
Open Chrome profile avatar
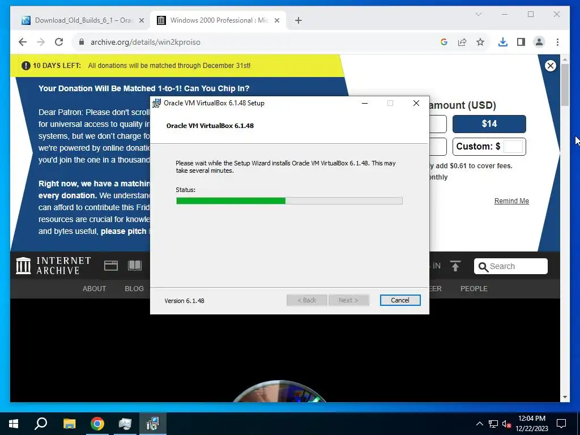[539, 42]
